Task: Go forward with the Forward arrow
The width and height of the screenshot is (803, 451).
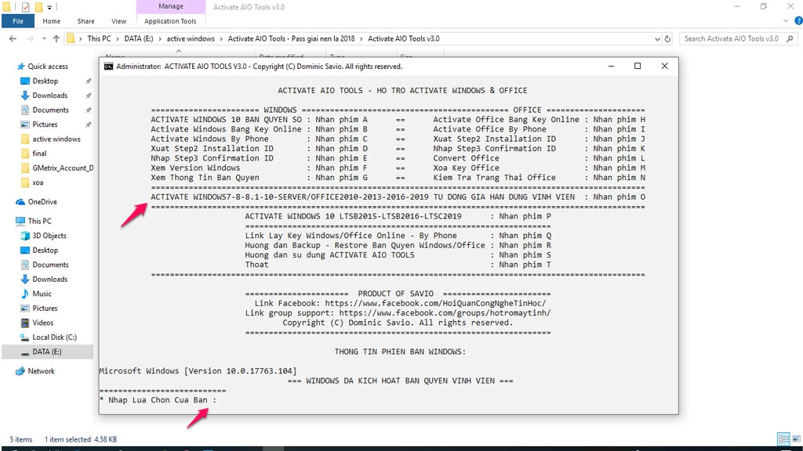Action: [30, 38]
